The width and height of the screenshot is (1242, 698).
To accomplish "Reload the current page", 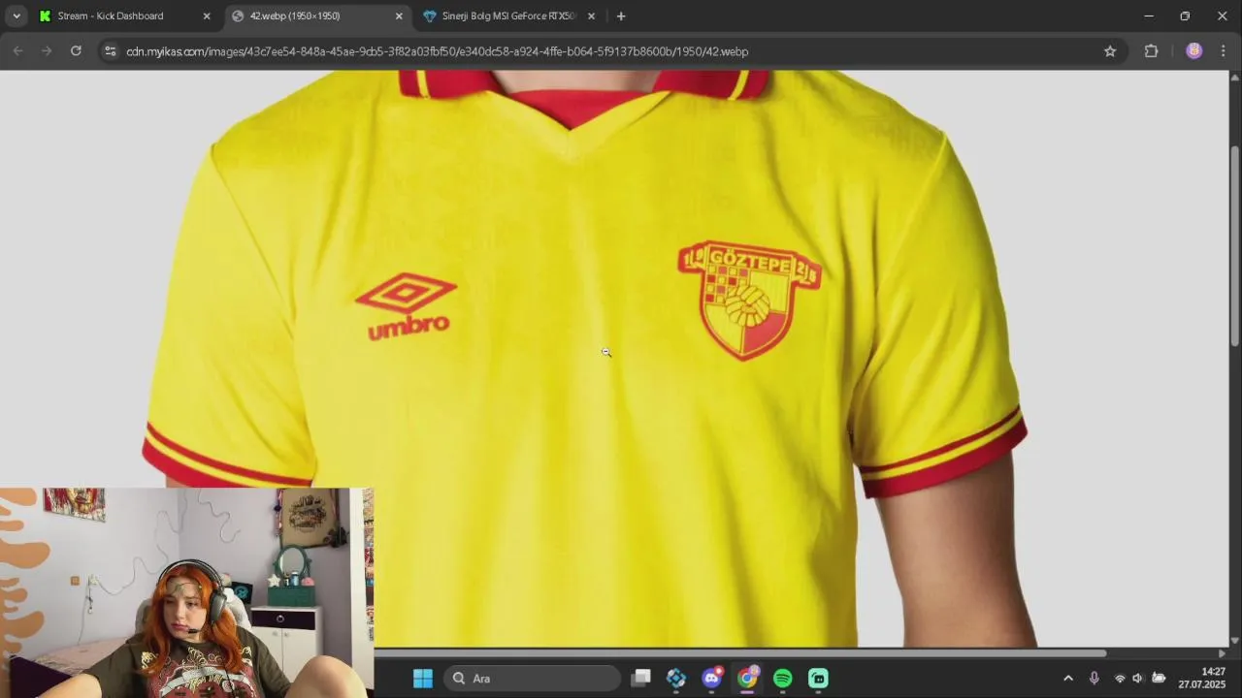I will click(x=76, y=51).
